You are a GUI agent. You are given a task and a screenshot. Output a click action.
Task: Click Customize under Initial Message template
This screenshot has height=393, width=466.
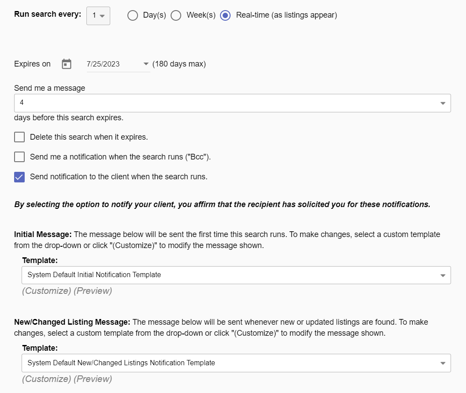point(46,291)
